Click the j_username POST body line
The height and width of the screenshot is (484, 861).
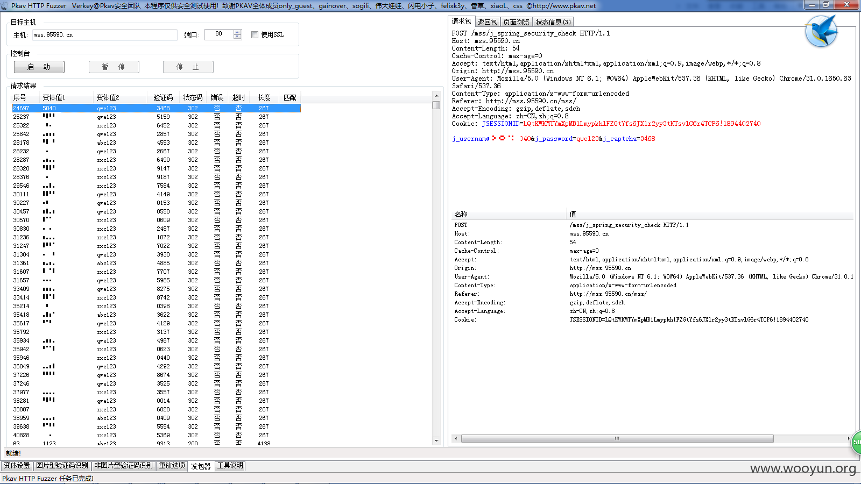pyautogui.click(x=553, y=139)
